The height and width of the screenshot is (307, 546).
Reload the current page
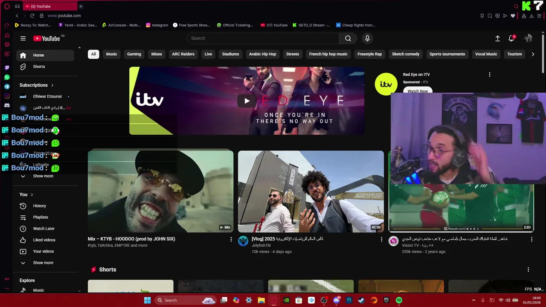point(32,16)
